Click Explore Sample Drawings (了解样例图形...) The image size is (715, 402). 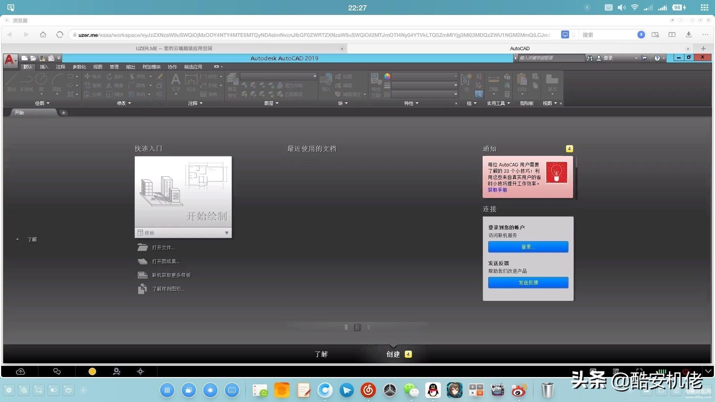tap(161, 289)
